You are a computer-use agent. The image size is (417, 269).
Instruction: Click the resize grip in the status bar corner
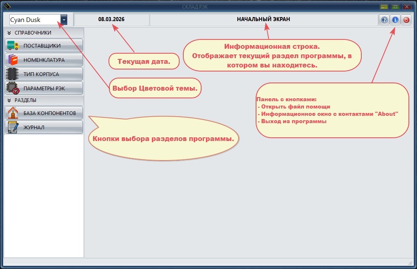(x=410, y=262)
